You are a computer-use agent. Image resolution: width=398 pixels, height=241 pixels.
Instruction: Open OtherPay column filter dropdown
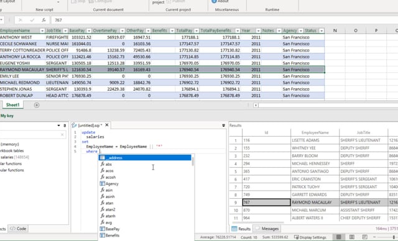[148, 30]
